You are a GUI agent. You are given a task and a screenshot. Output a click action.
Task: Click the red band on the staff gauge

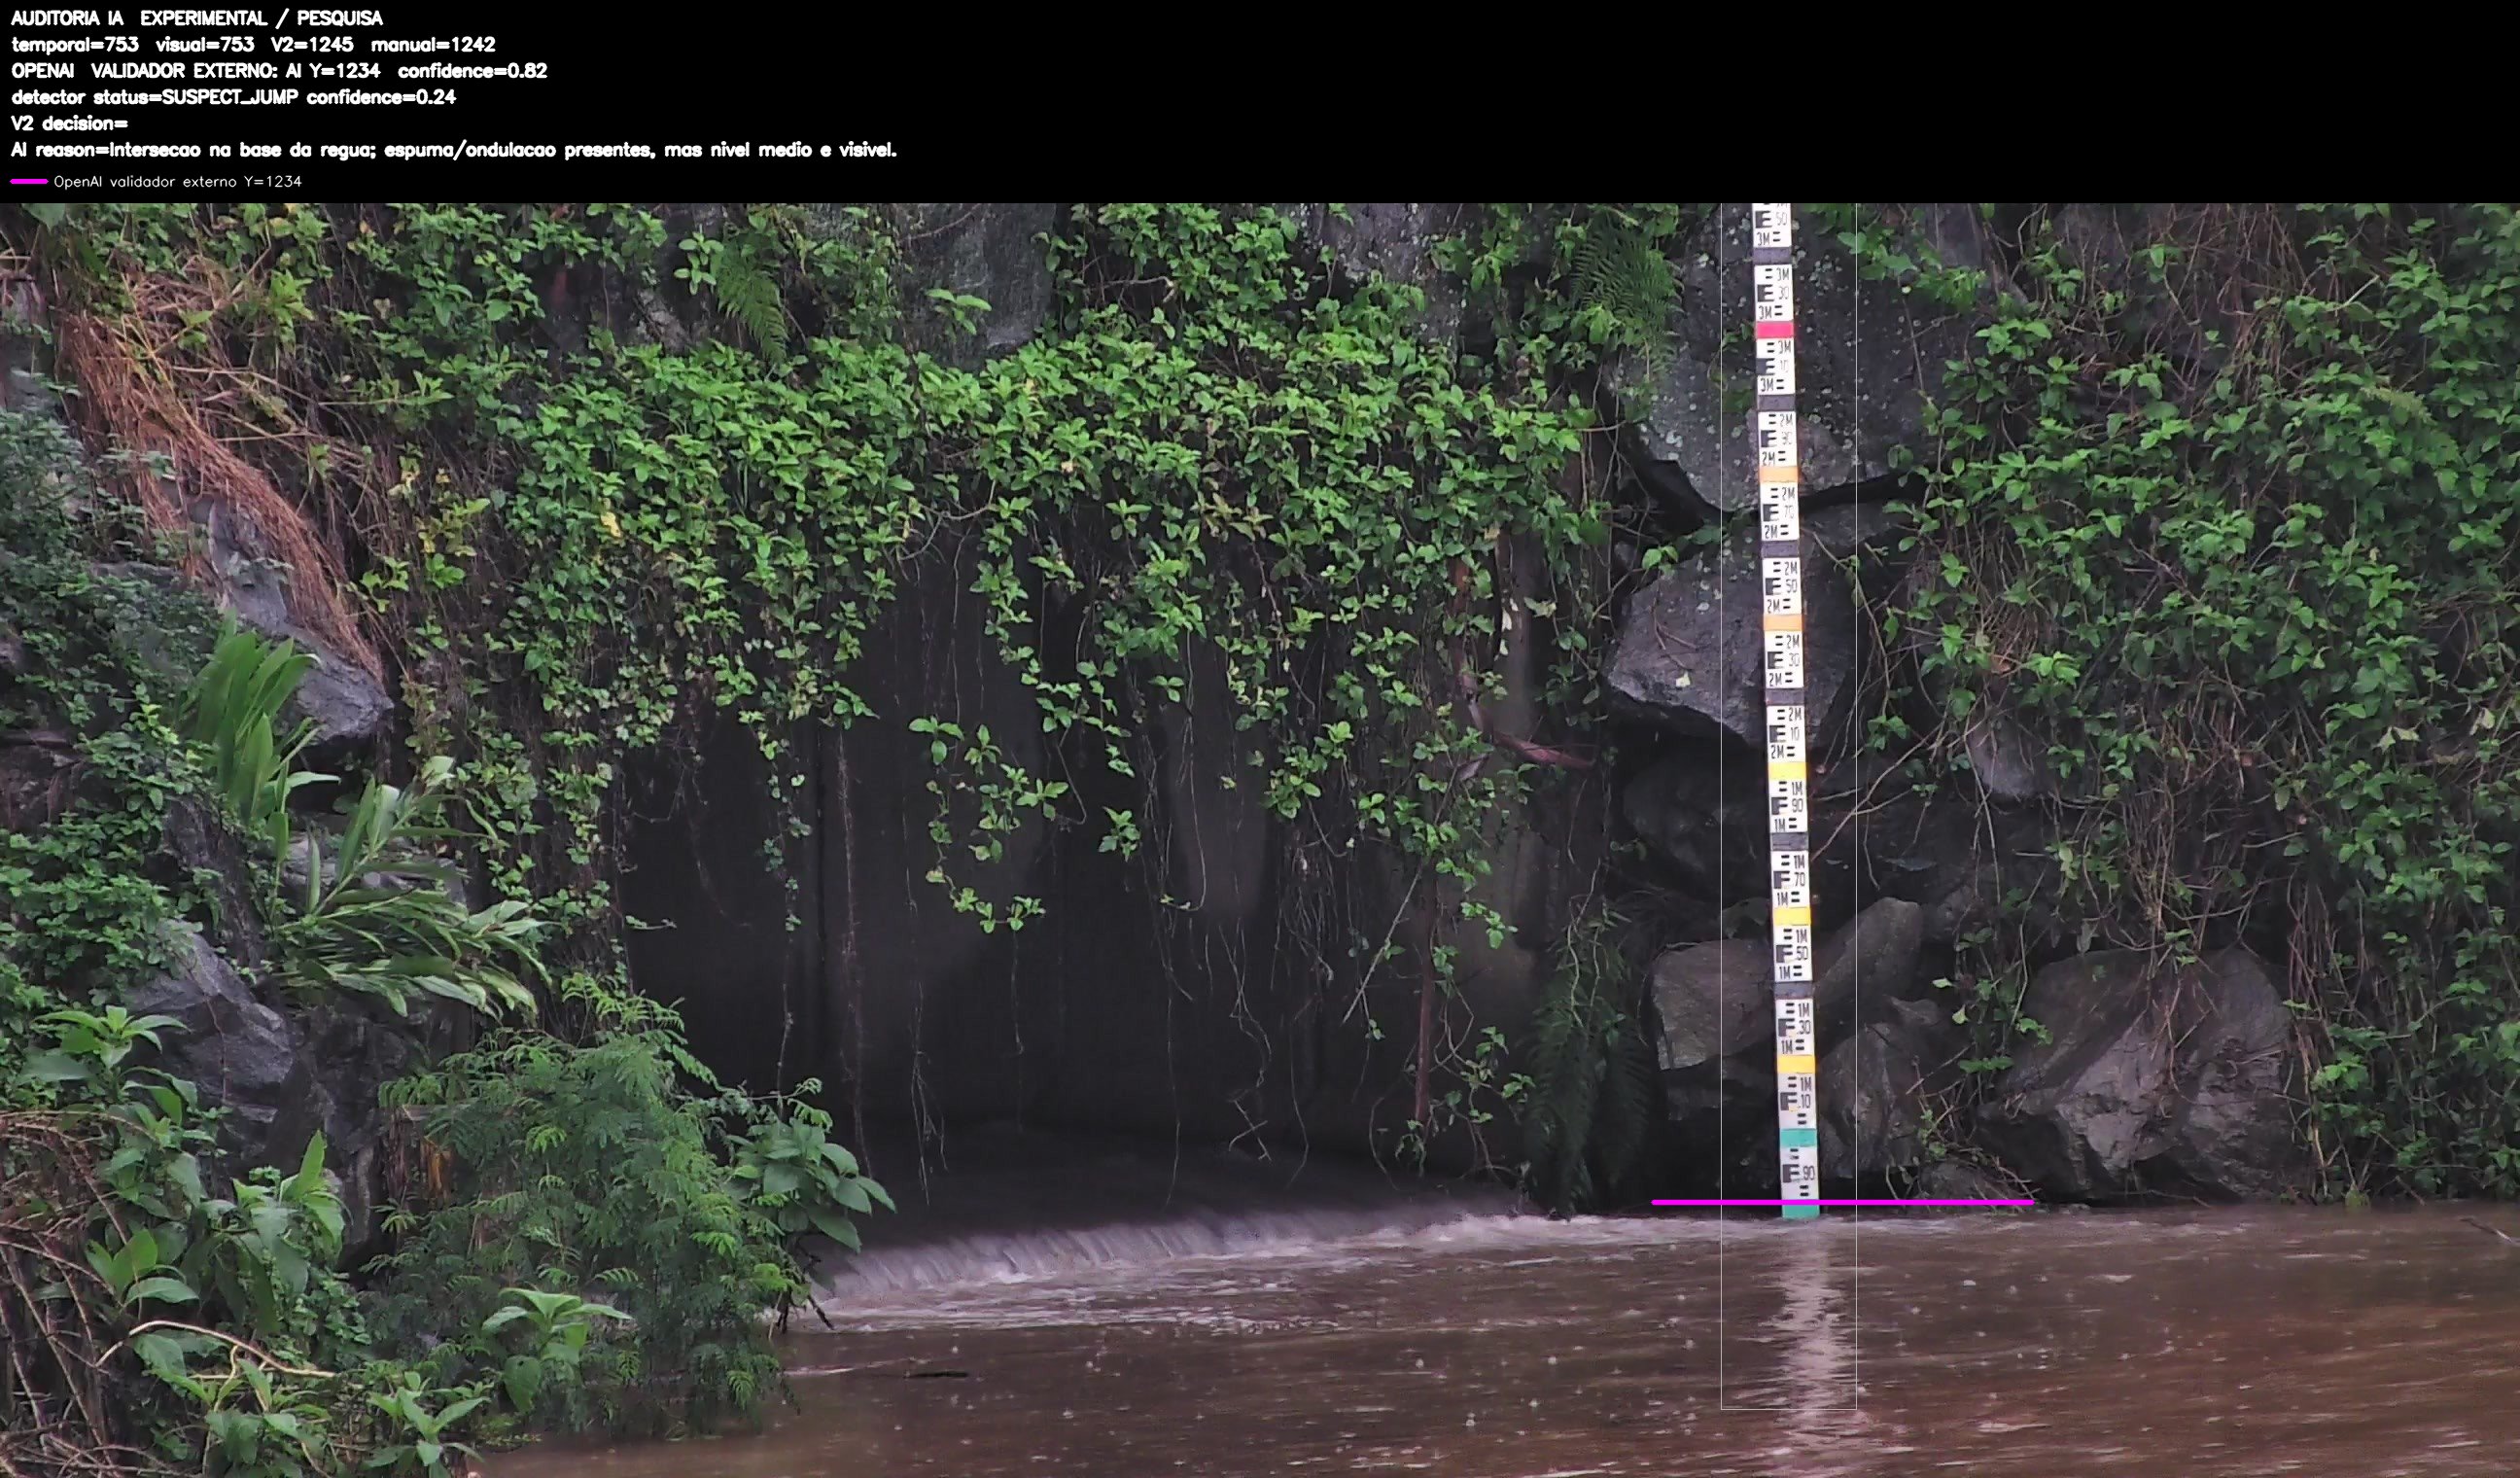click(x=1774, y=329)
